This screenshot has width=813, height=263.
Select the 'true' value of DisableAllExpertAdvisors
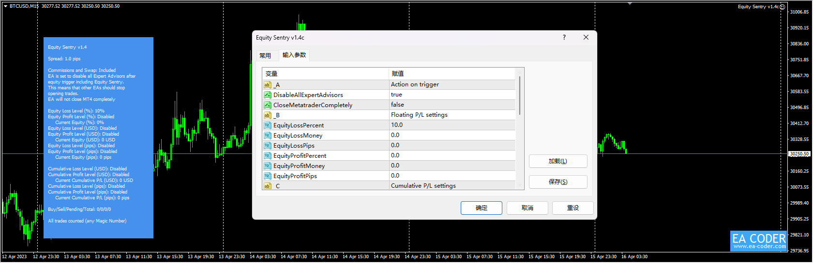(452, 95)
